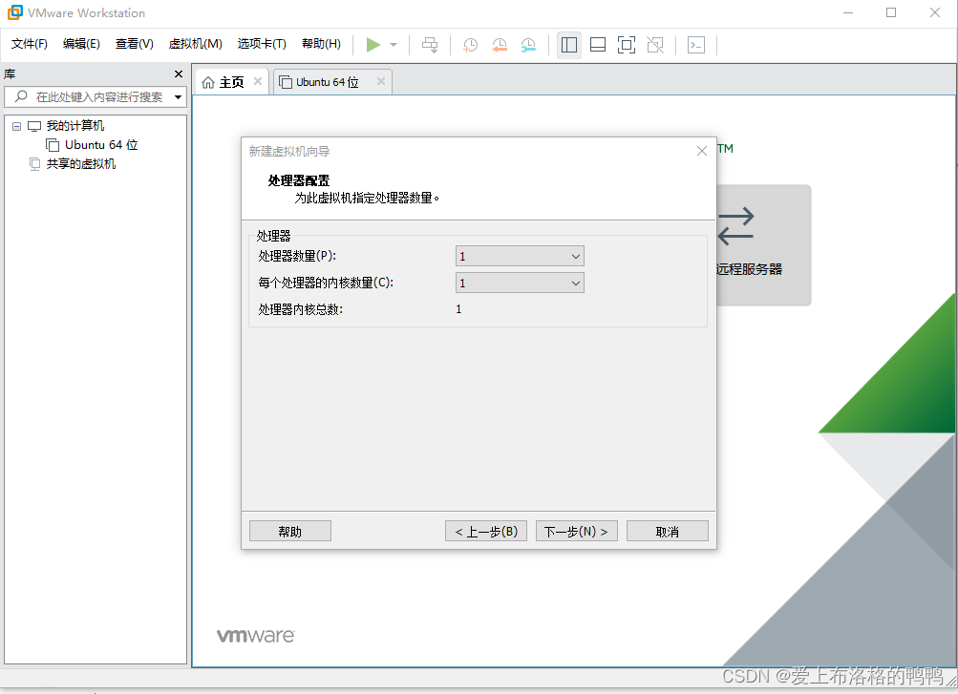Click the 处理器内核总数 label text
The height and width of the screenshot is (694, 958).
click(x=301, y=309)
